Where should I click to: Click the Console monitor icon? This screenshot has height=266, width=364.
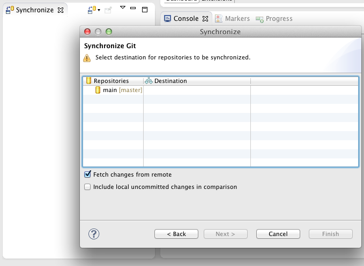[x=167, y=19]
